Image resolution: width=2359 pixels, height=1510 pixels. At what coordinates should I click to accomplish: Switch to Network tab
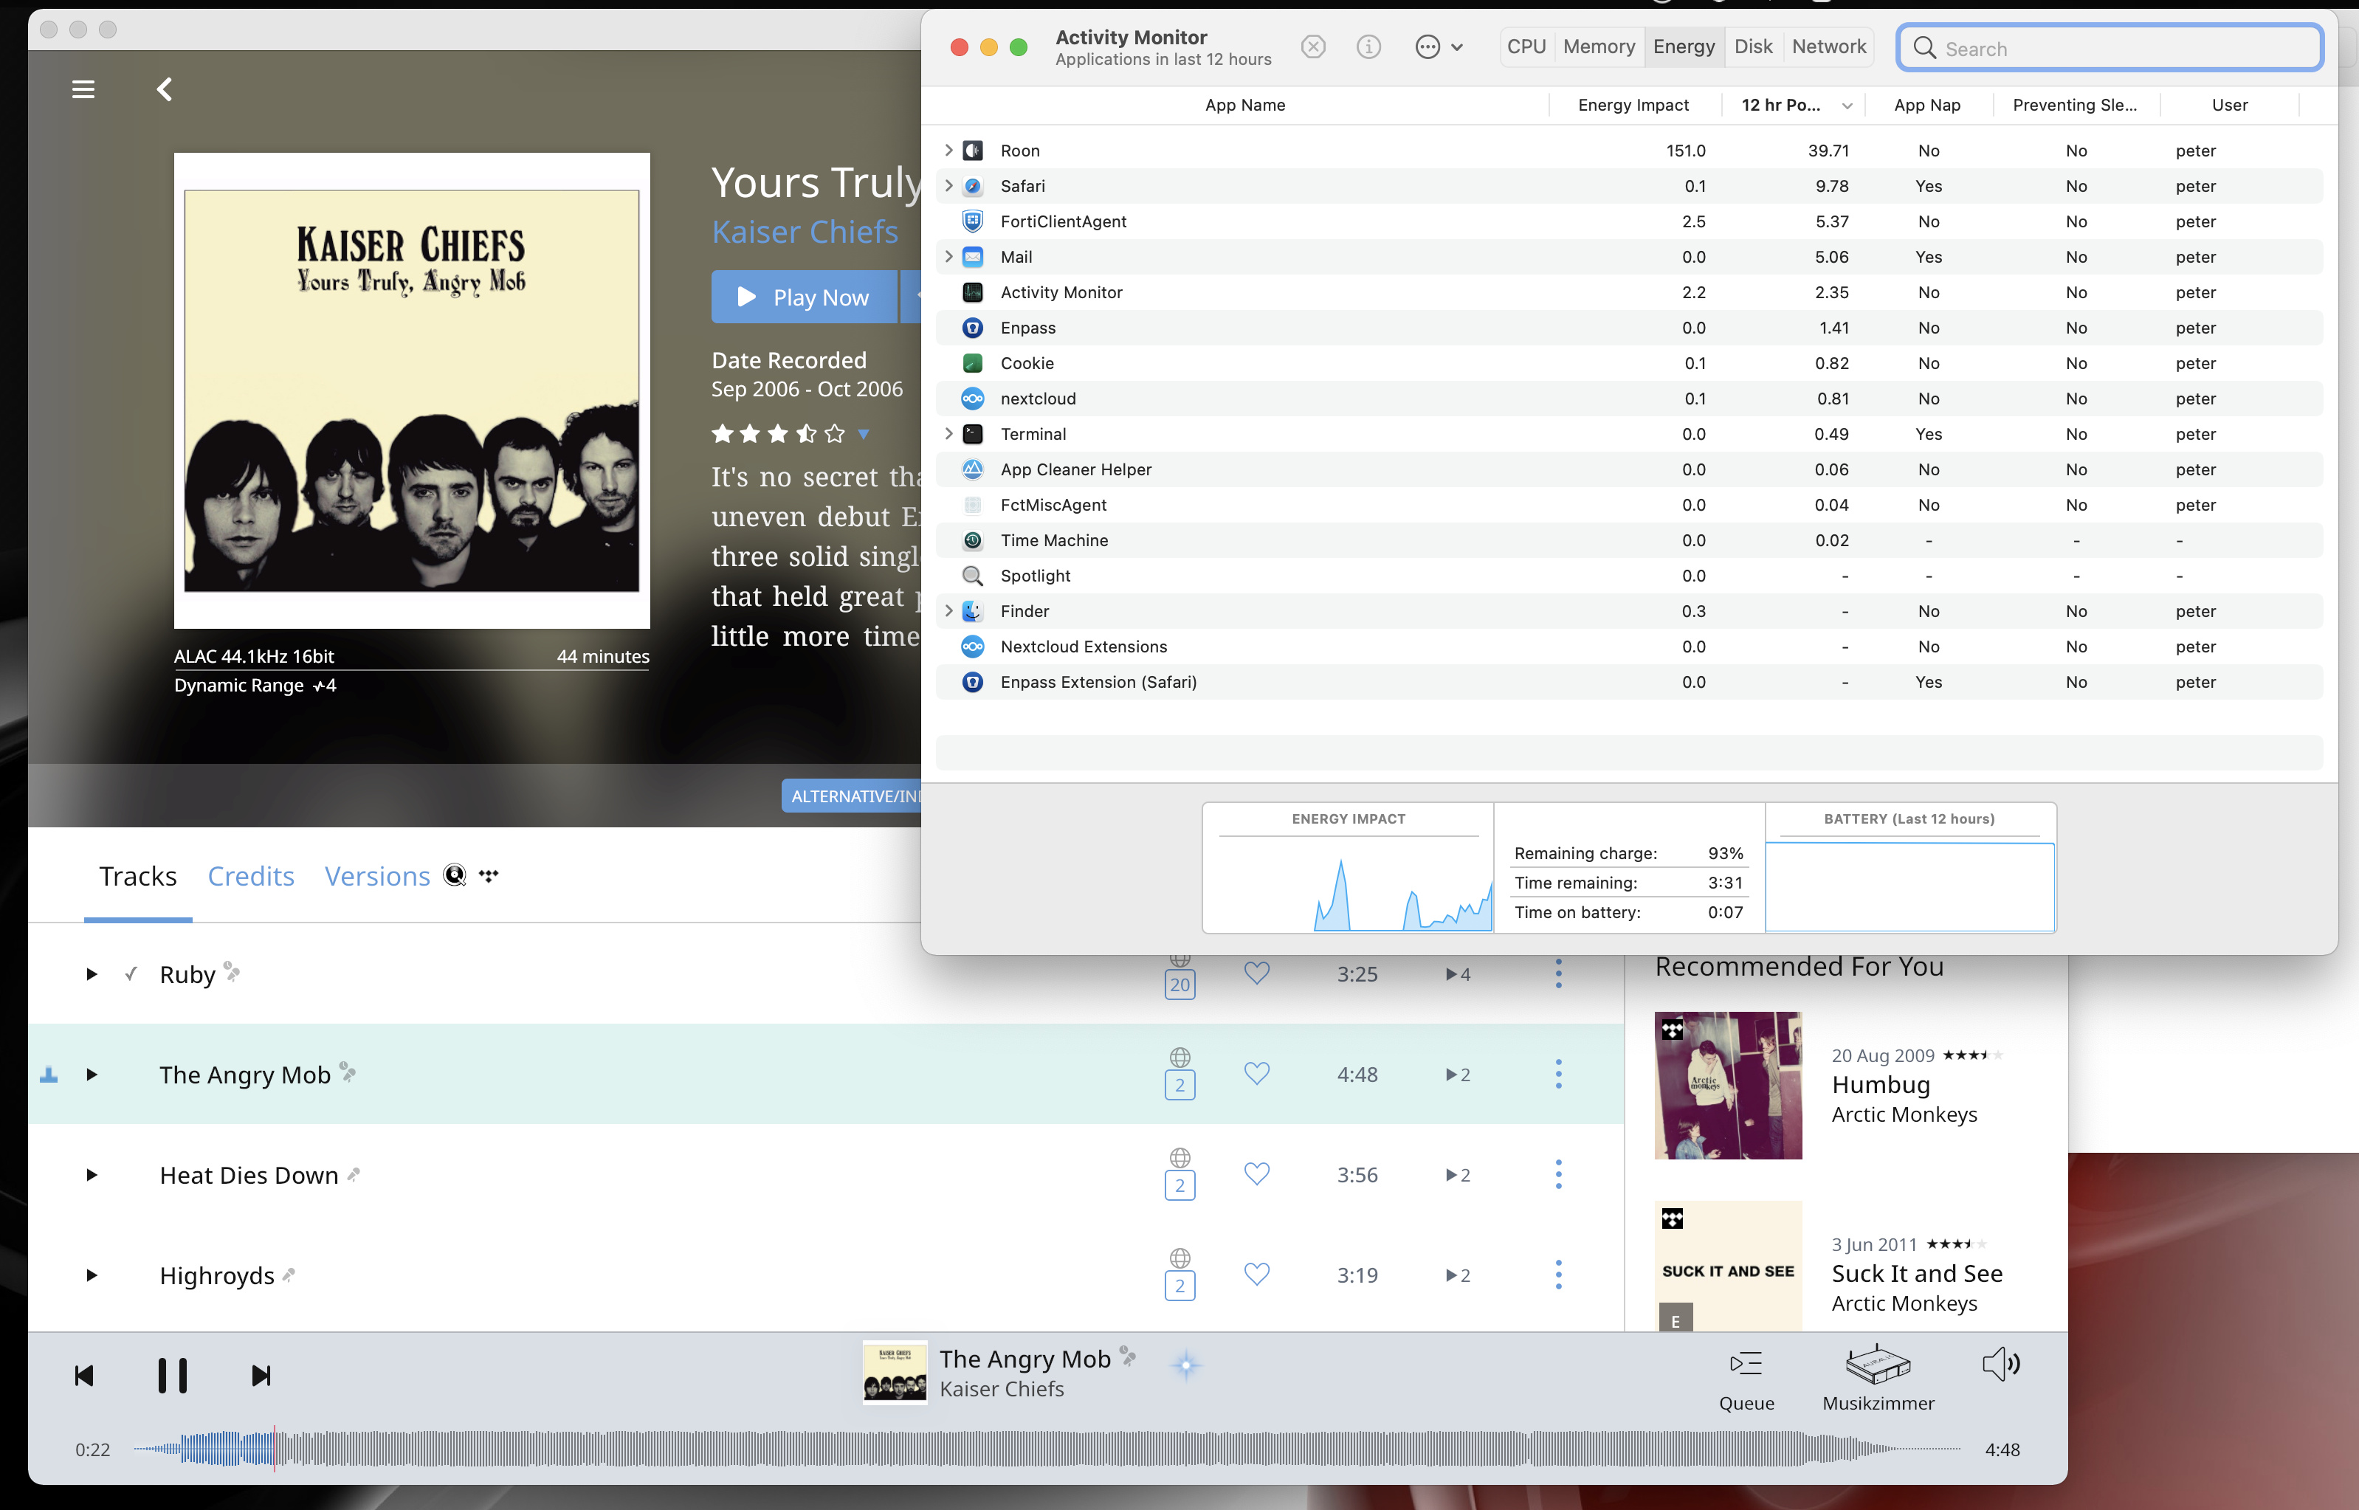pyautogui.click(x=1828, y=46)
